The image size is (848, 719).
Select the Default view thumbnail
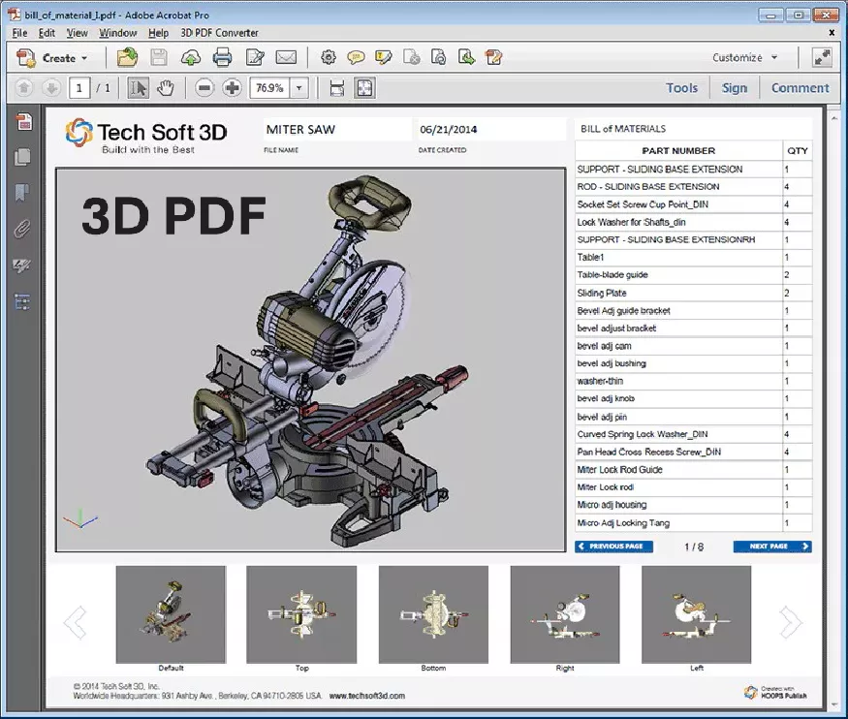point(171,614)
